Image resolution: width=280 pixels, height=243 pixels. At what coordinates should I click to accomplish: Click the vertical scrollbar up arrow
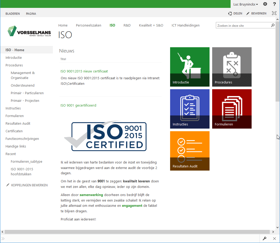click(x=277, y=19)
